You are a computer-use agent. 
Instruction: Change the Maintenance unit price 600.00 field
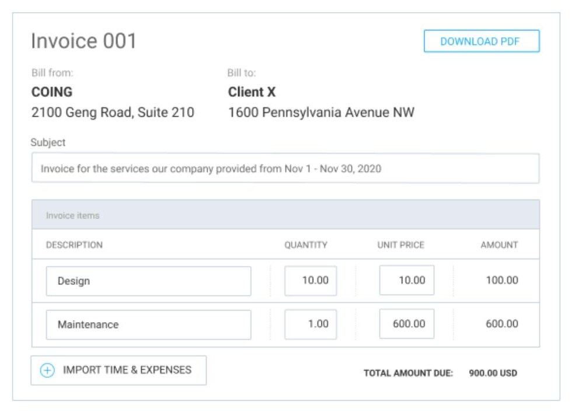(x=407, y=324)
